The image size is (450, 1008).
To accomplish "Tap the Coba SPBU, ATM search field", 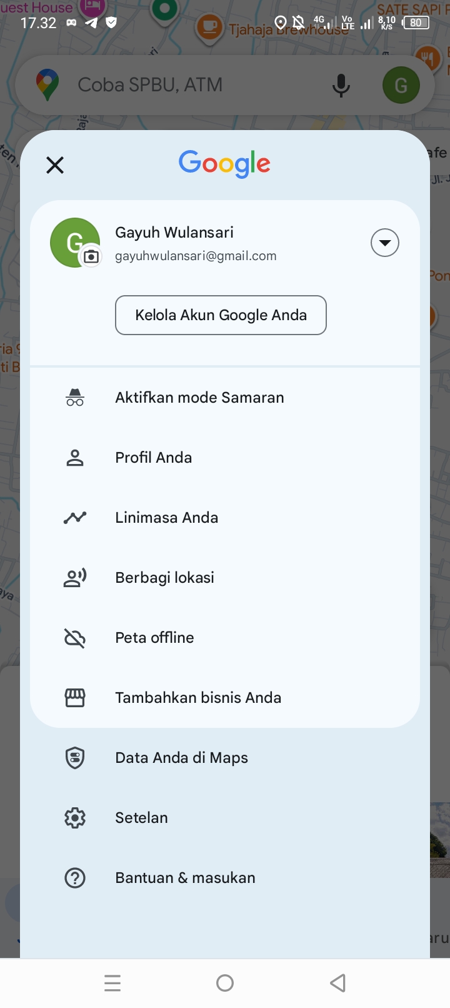I will pyautogui.click(x=187, y=85).
